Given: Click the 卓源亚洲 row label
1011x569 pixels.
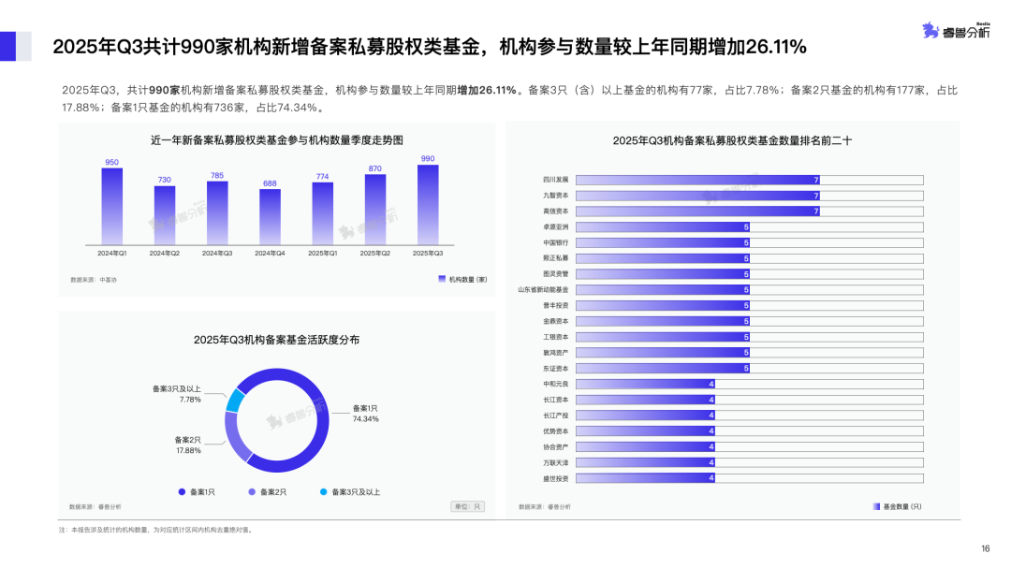Looking at the screenshot, I should pos(556,226).
